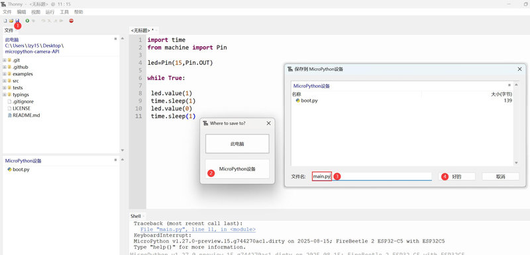
Task: Click the save dialog file list scroll-up arrow
Action: click(516, 85)
